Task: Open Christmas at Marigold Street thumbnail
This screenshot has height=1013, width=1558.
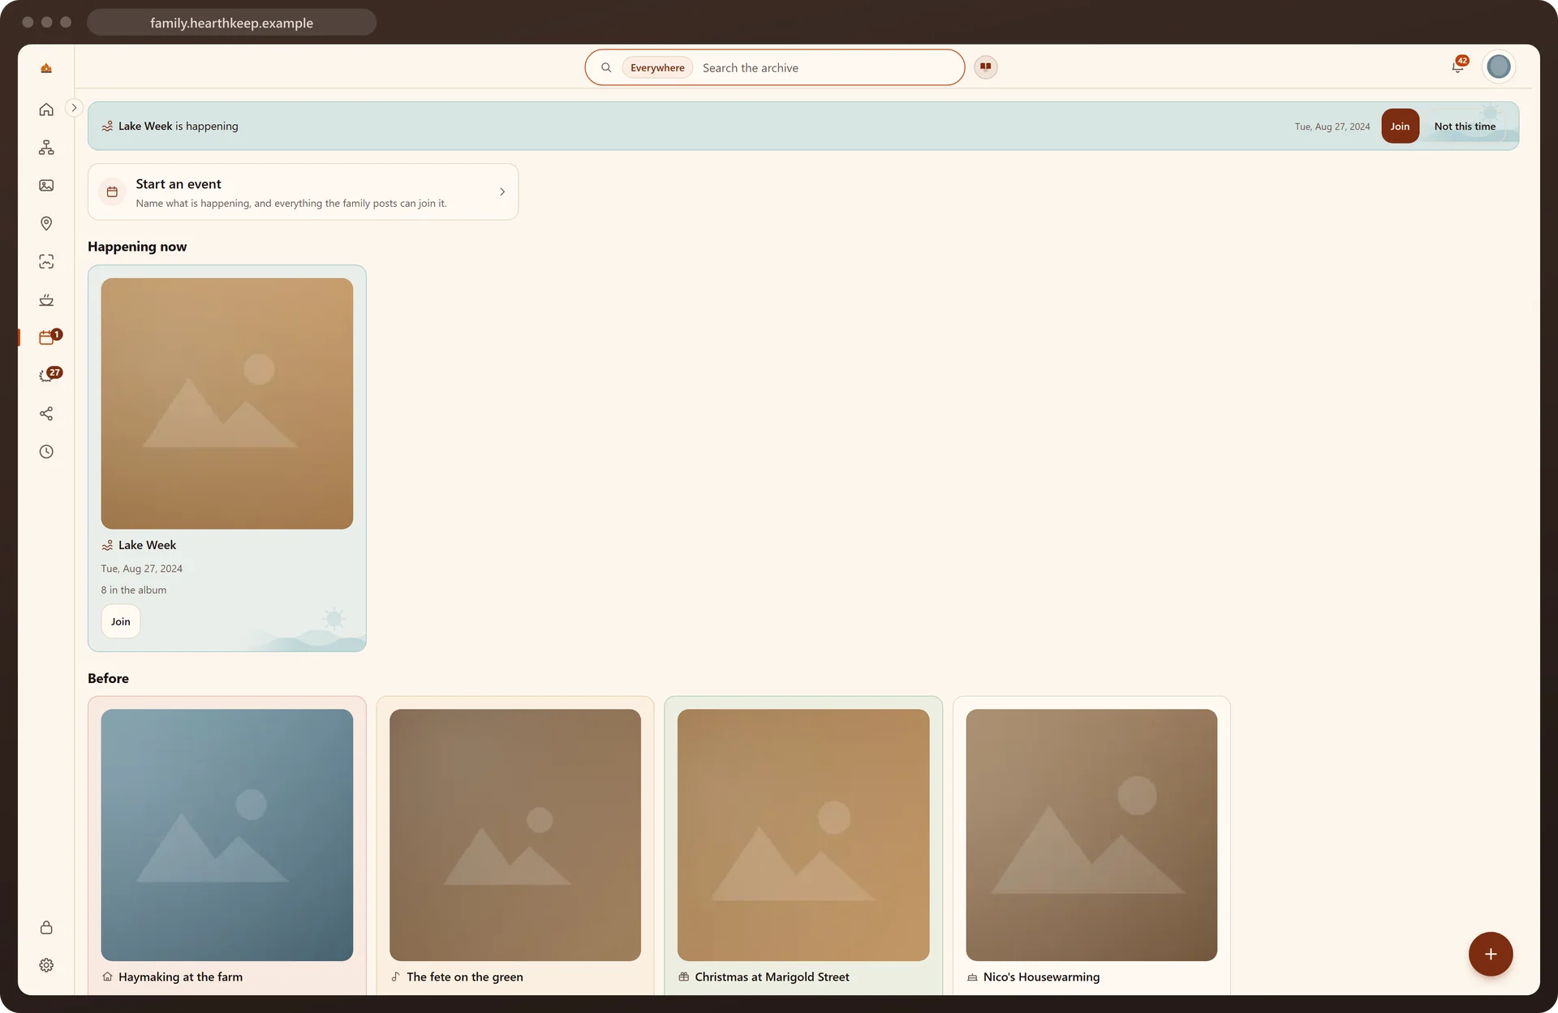Action: coord(803,835)
